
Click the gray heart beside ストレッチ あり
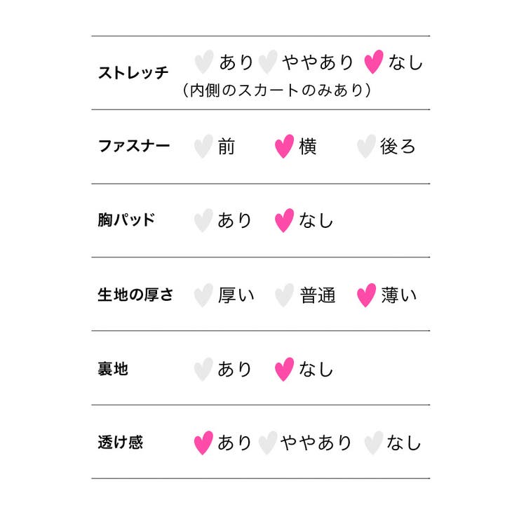(204, 62)
